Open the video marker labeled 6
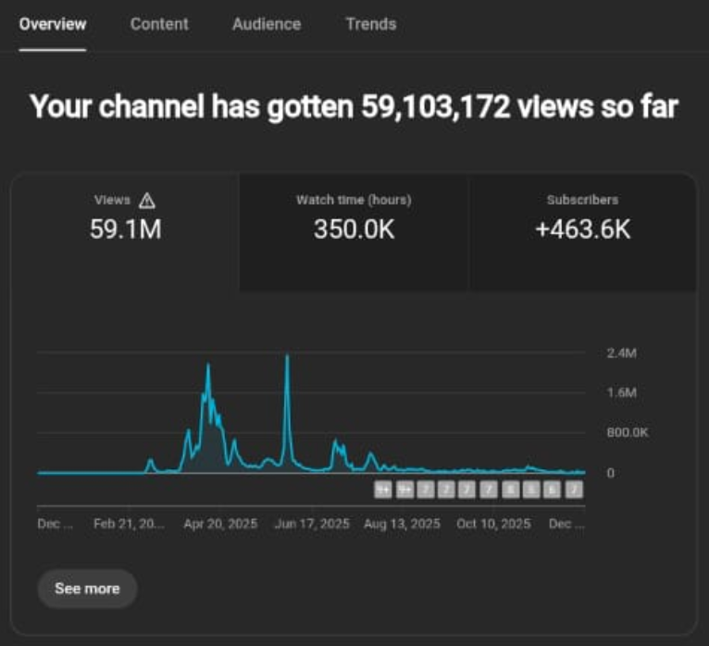Image resolution: width=709 pixels, height=646 pixels. (553, 490)
